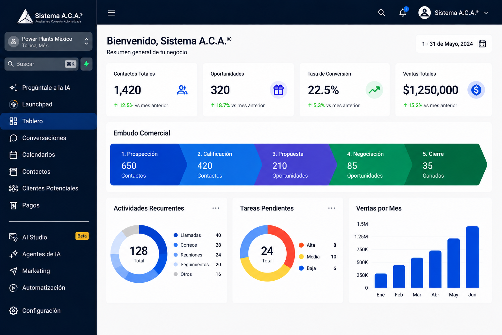502x335 pixels.
Task: Open options for Actividades Recurrentes
Action: point(216,208)
